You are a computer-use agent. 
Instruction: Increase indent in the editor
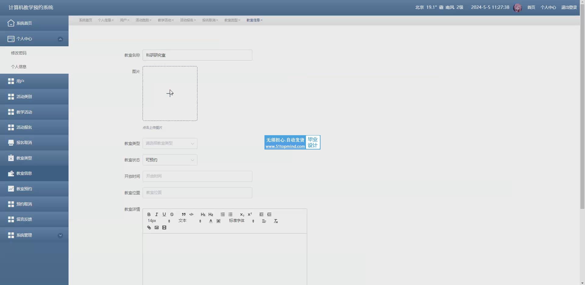[x=269, y=214]
